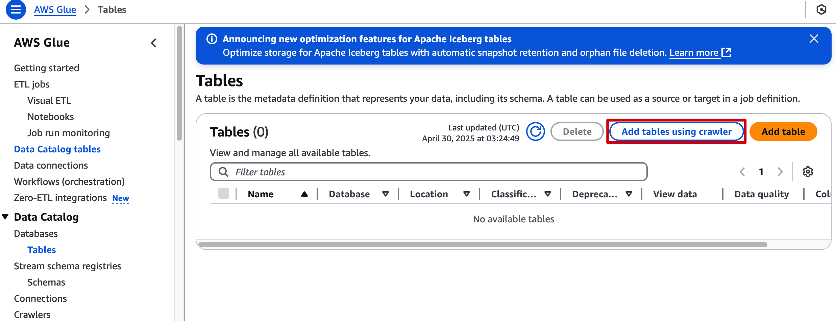836x321 pixels.
Task: Open Data connections in sidebar
Action: (51, 165)
